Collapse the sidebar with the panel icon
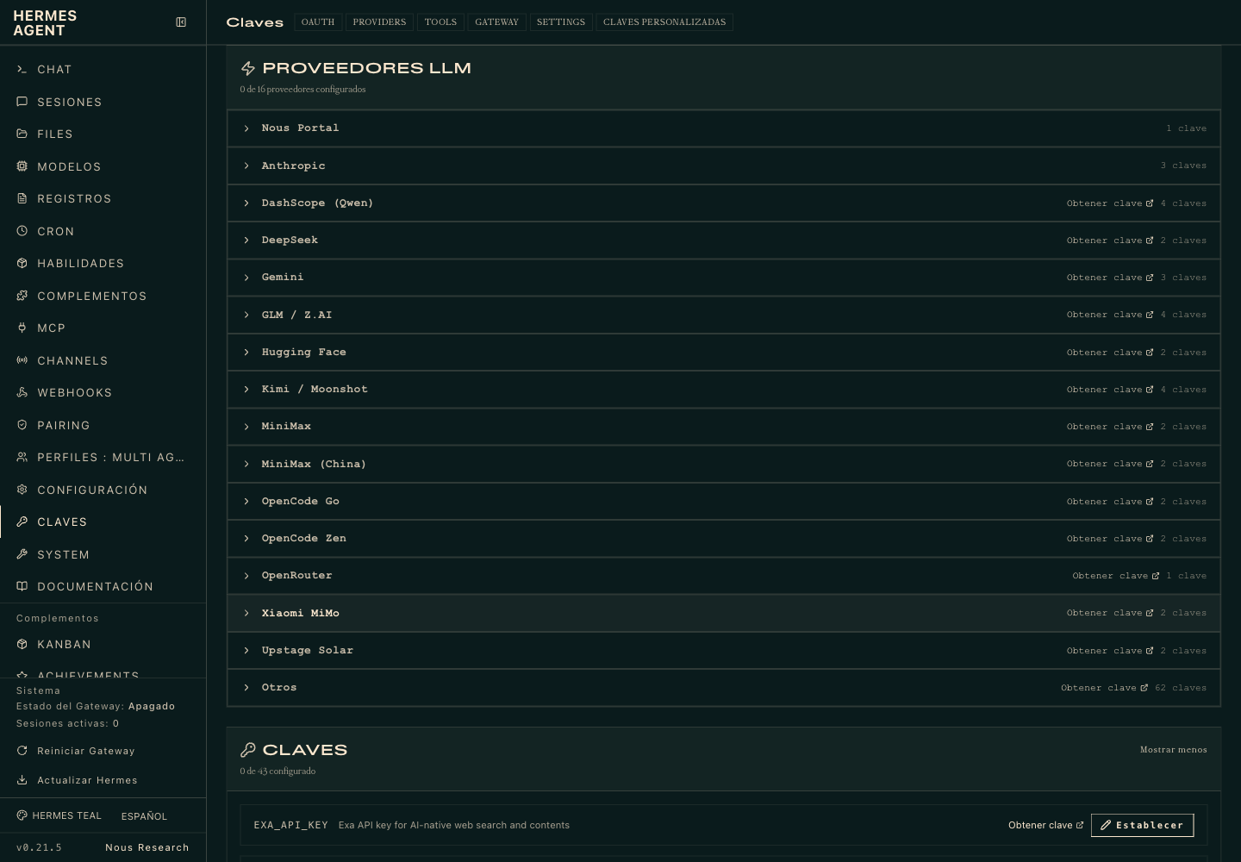 tap(181, 22)
